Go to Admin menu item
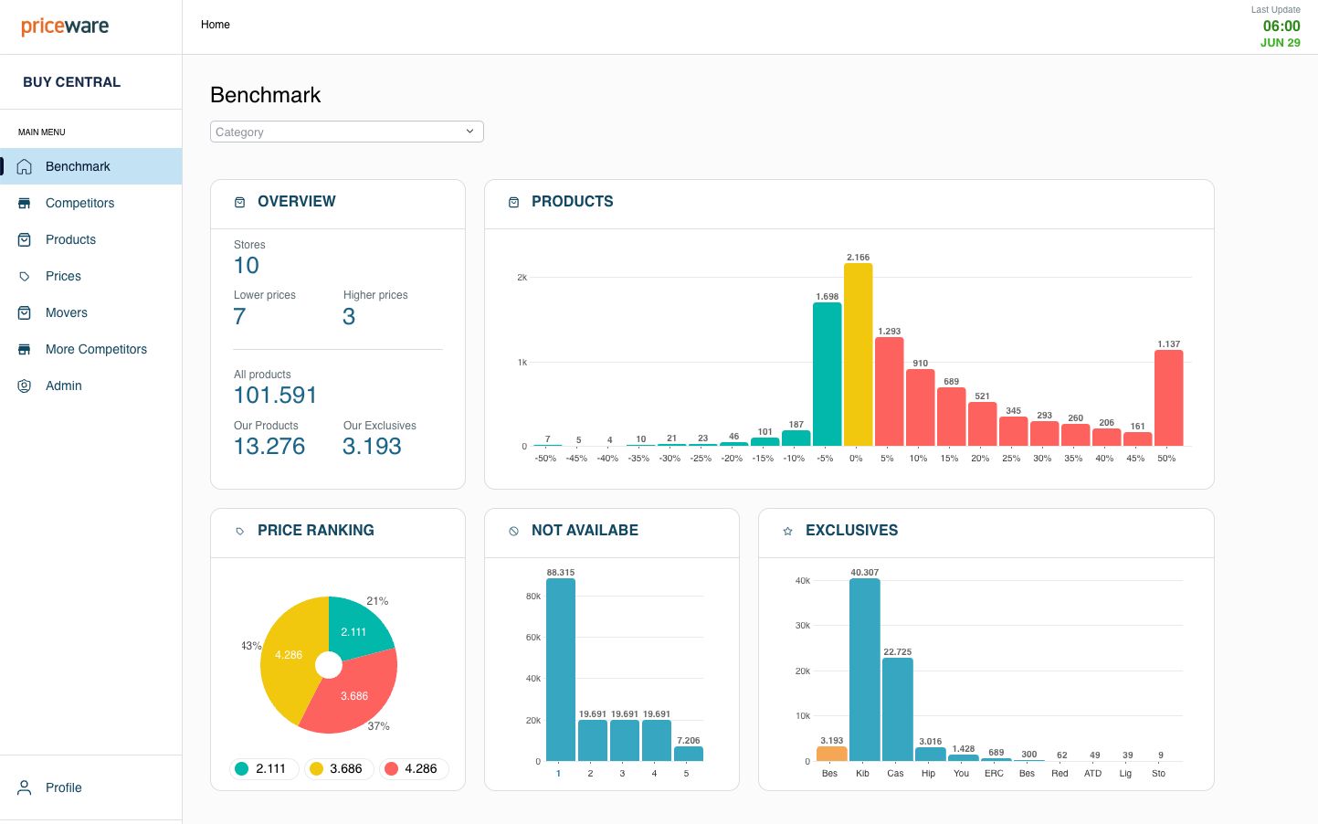 tap(91, 386)
